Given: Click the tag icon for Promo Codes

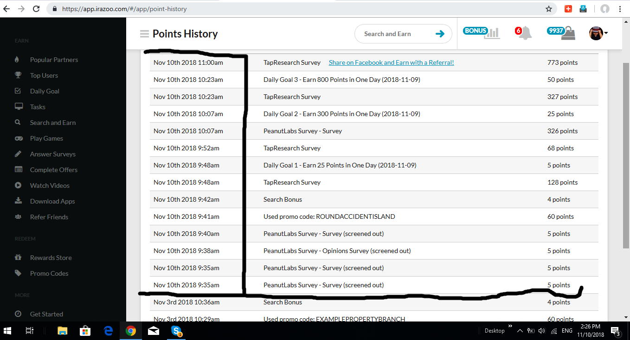Looking at the screenshot, I should click(x=18, y=273).
